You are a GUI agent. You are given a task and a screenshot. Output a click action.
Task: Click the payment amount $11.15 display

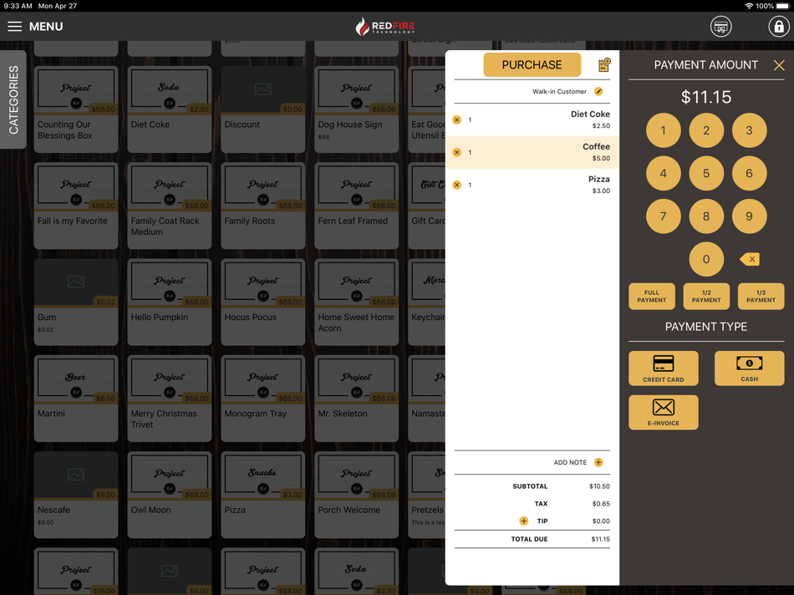(x=706, y=97)
